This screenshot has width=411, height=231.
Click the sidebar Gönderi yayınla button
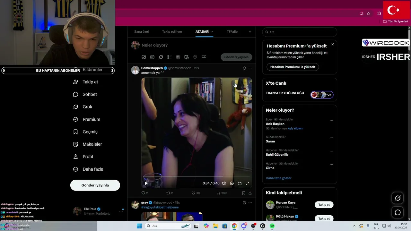[x=95, y=185]
